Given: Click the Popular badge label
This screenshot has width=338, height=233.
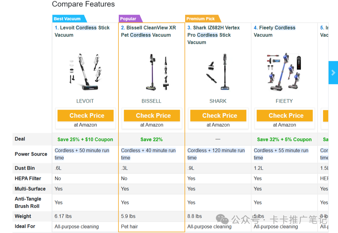Looking at the screenshot, I should coord(128,19).
